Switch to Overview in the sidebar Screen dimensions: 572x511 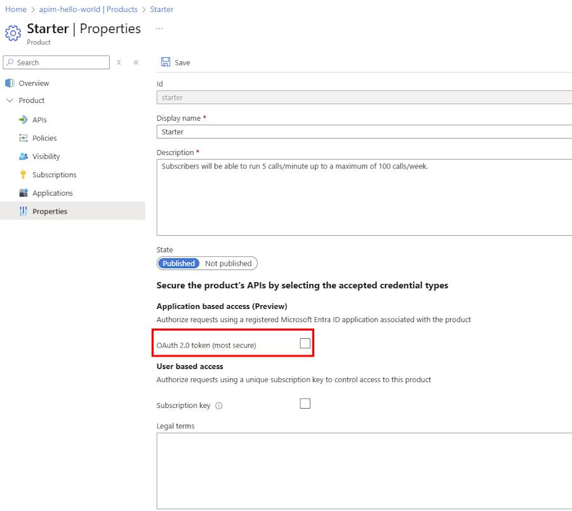[x=32, y=83]
